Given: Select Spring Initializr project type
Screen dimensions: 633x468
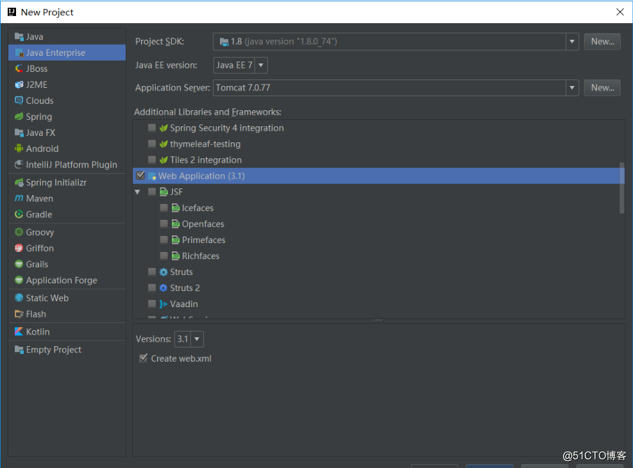Looking at the screenshot, I should coord(67,182).
